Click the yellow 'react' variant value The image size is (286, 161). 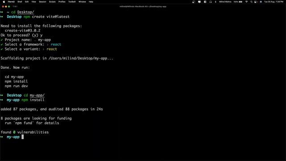pyautogui.click(x=52, y=49)
